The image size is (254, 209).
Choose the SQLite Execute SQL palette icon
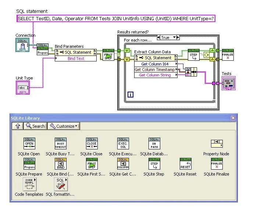click(x=123, y=144)
